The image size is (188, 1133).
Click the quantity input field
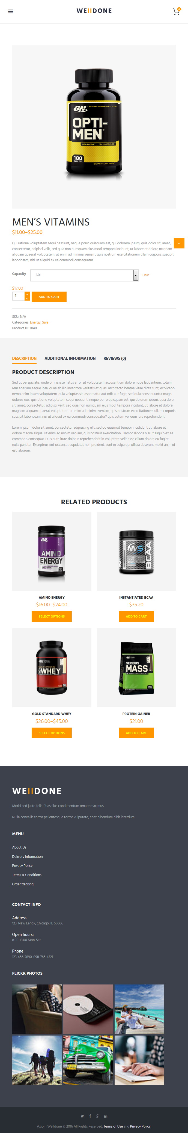tap(19, 296)
